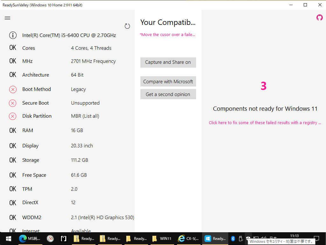
Task: Click the Move the cursor hint text
Action: [x=167, y=34]
